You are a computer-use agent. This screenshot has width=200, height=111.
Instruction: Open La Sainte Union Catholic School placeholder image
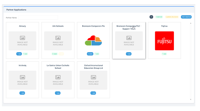(x=58, y=80)
